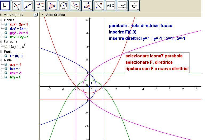Select the Circle with center tool

pos(64,6)
